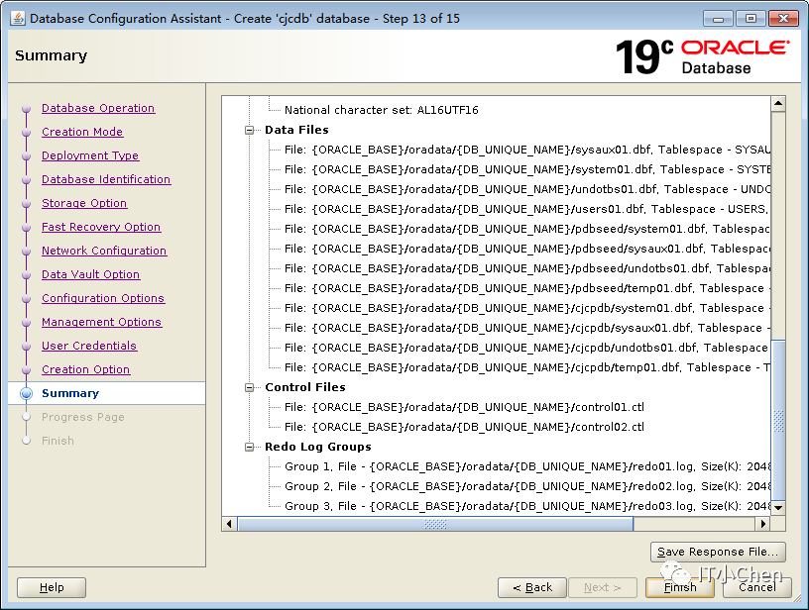This screenshot has width=809, height=610.
Task: Select the Summary step in sidebar
Action: pos(70,393)
